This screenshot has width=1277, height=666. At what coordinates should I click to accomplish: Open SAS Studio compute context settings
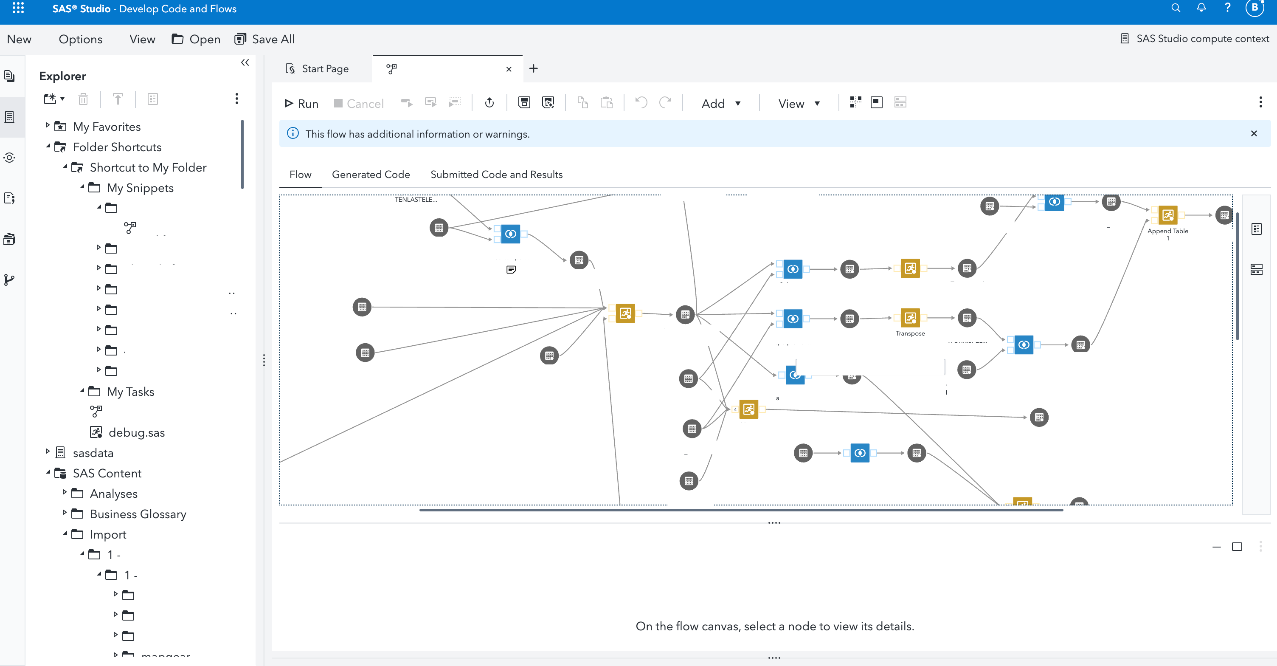pos(1194,38)
